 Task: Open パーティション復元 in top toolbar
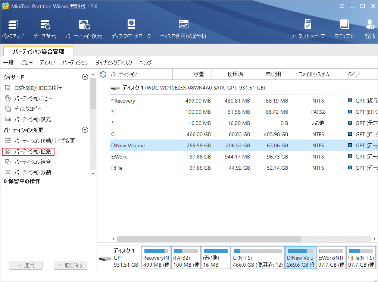click(84, 29)
